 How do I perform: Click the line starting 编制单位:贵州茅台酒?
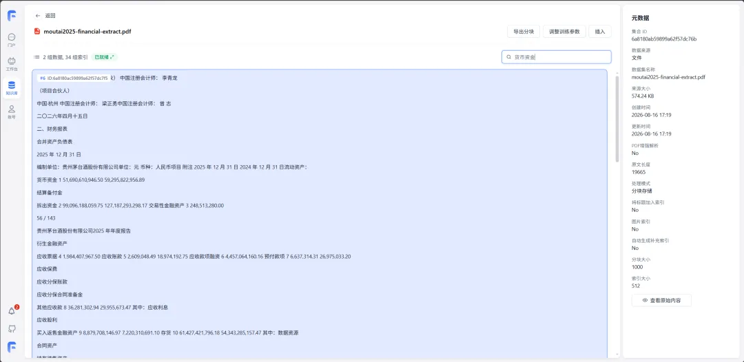[x=172, y=167]
